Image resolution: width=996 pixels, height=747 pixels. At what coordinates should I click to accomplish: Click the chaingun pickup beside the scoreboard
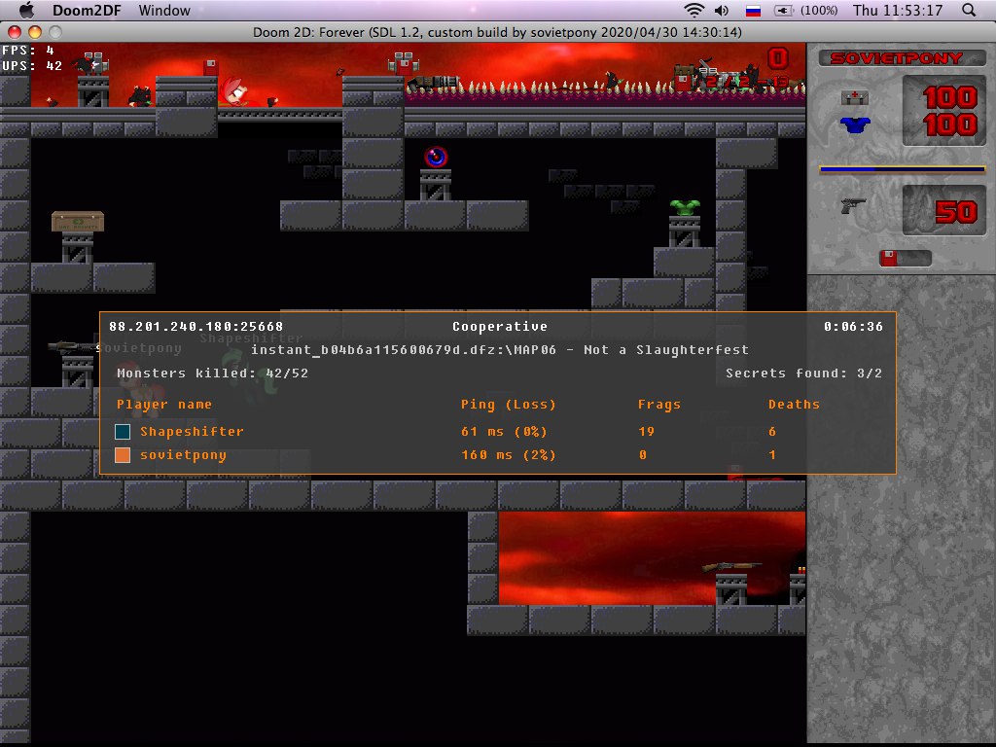point(73,347)
